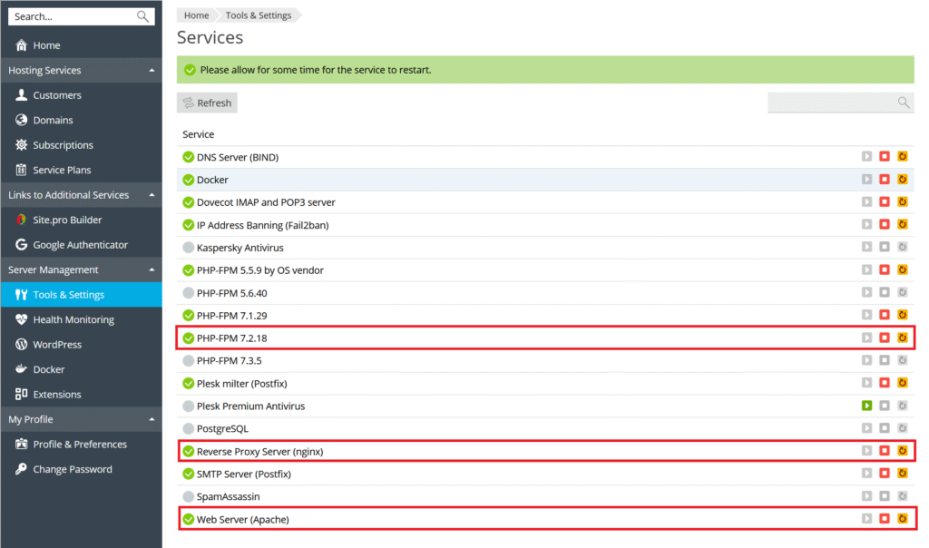Stop the DNS Server (BIND) service
The image size is (929, 548).
pos(885,157)
